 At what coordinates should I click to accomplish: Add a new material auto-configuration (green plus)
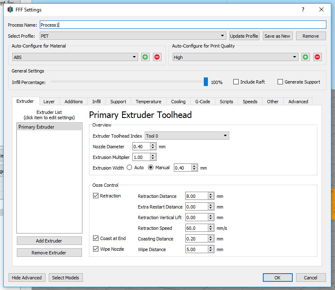click(145, 57)
